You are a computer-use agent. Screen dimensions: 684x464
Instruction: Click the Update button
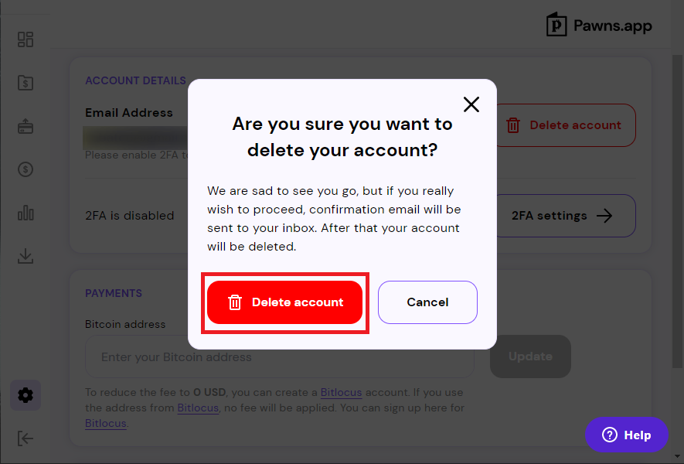point(530,357)
